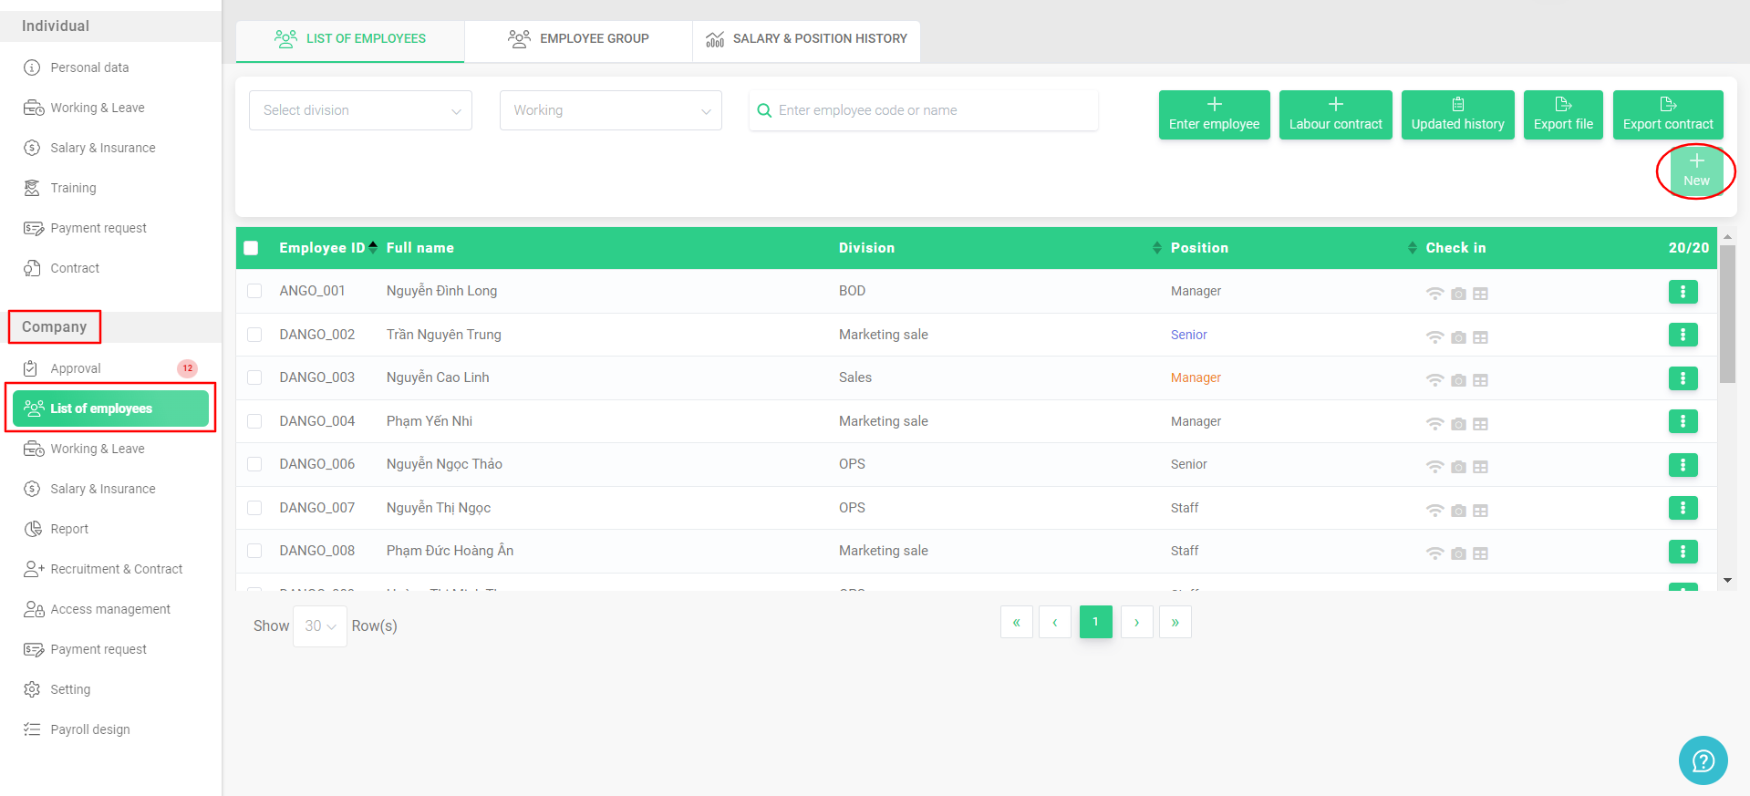The image size is (1750, 796).
Task: Click the Export contract button
Action: point(1668,115)
